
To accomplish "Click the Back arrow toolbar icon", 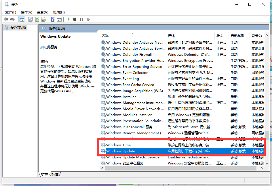I will pos(6,19).
